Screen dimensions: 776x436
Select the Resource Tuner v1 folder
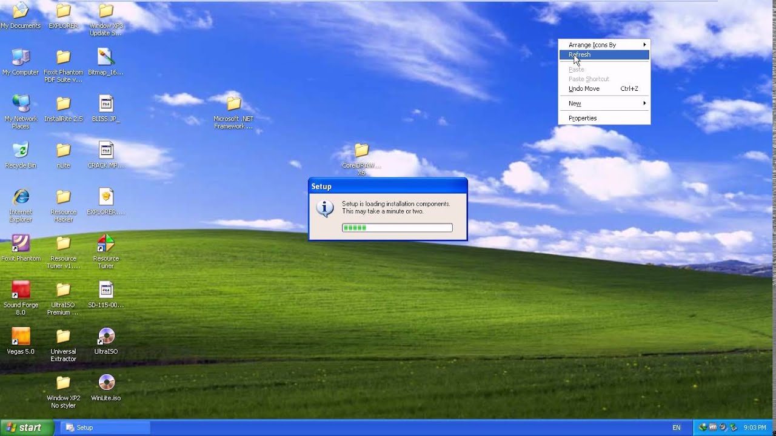click(x=63, y=243)
